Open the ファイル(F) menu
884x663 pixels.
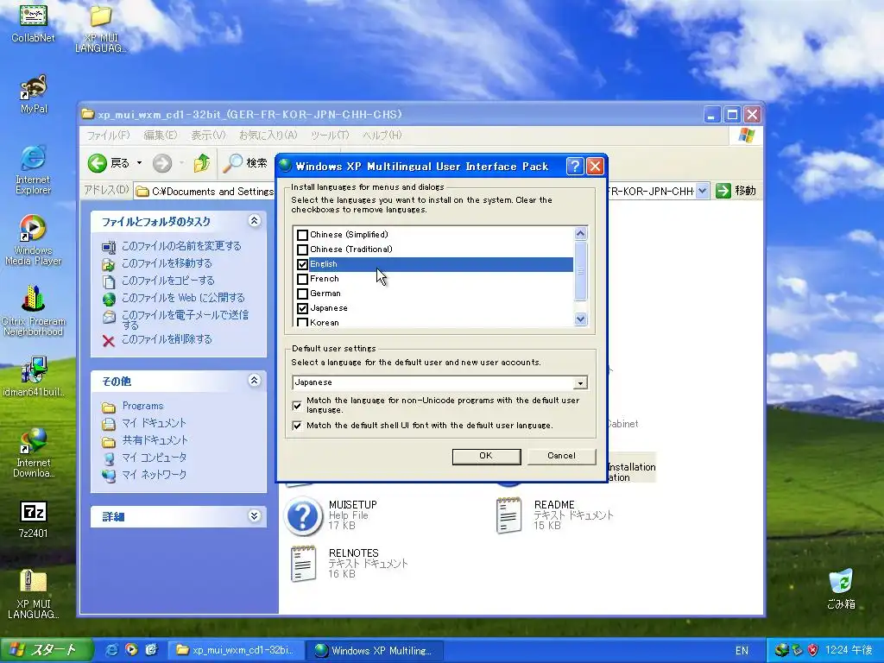(108, 135)
